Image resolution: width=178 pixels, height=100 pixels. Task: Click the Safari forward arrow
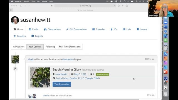(x=29, y=6)
